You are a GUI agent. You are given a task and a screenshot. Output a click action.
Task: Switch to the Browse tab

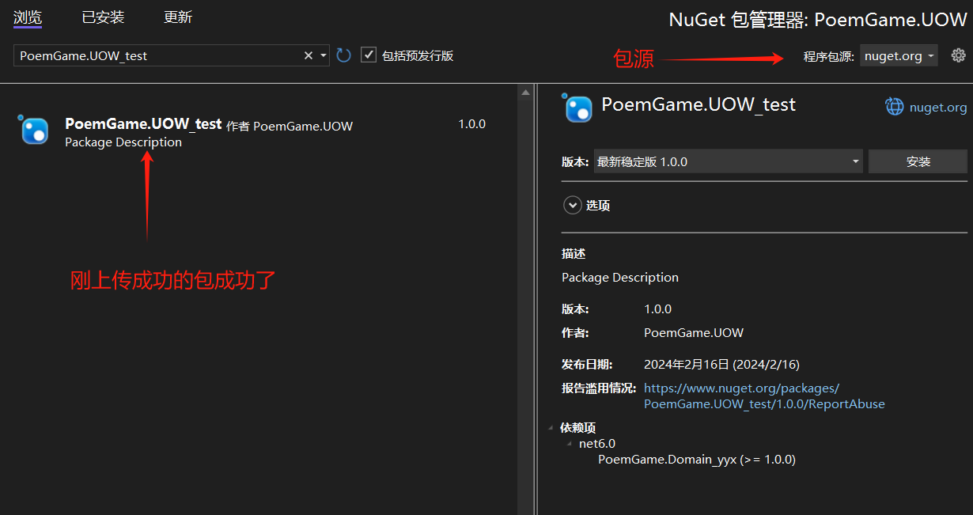28,17
